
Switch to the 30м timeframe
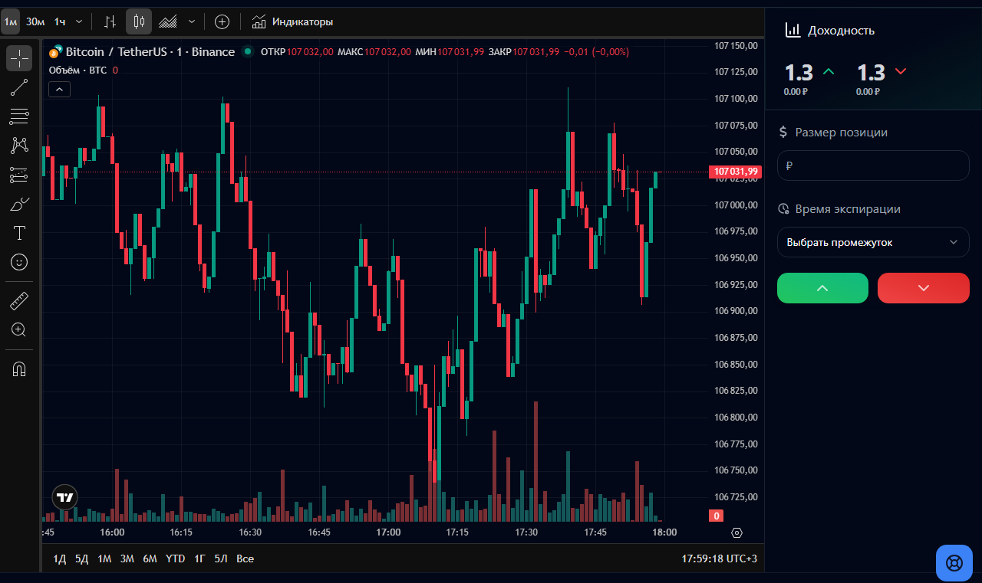pyautogui.click(x=35, y=21)
